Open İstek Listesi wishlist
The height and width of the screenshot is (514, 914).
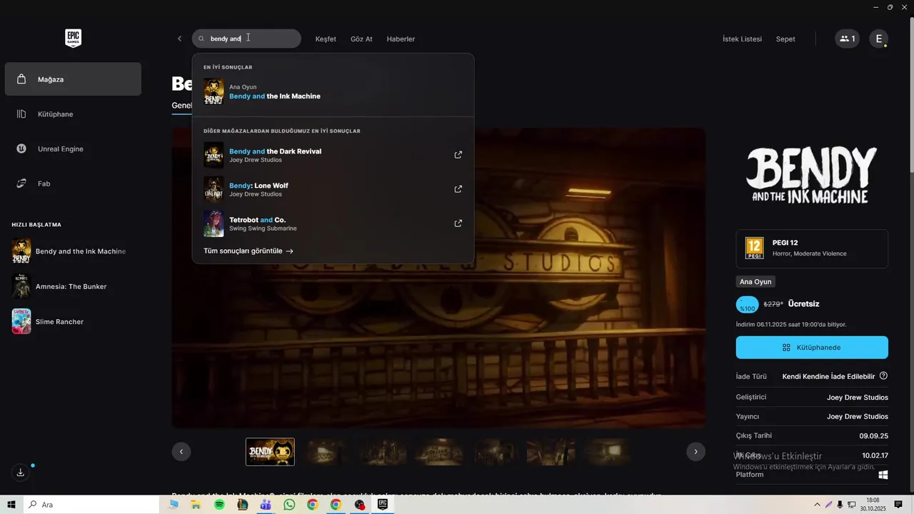coord(742,39)
